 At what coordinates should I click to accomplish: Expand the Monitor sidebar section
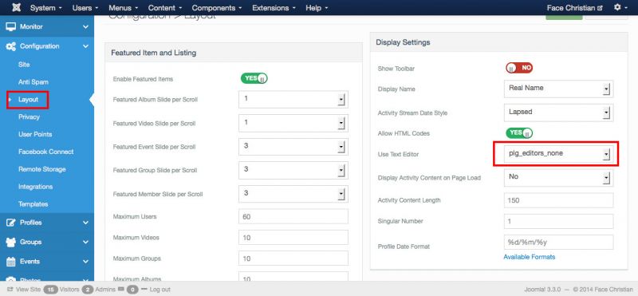tap(85, 27)
